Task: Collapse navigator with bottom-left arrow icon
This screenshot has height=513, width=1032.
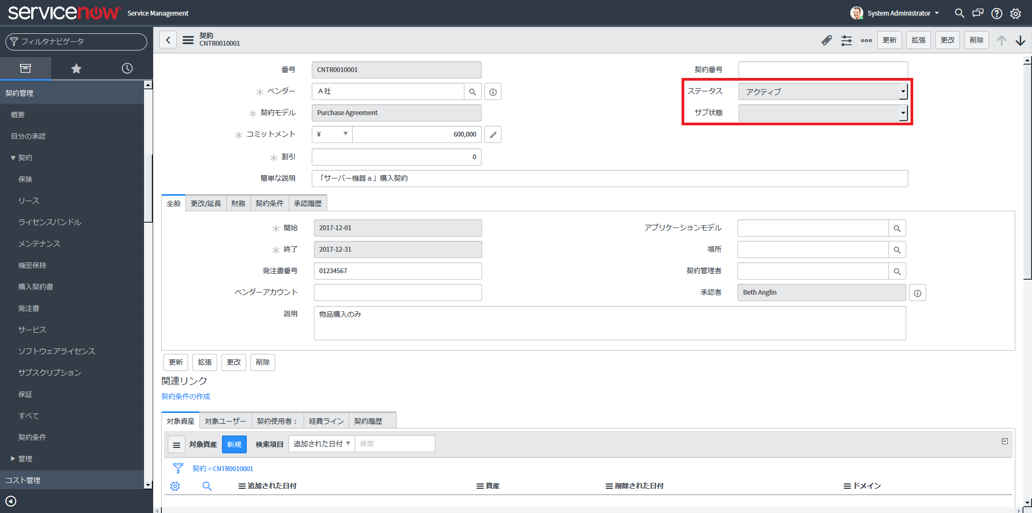Action: click(11, 501)
